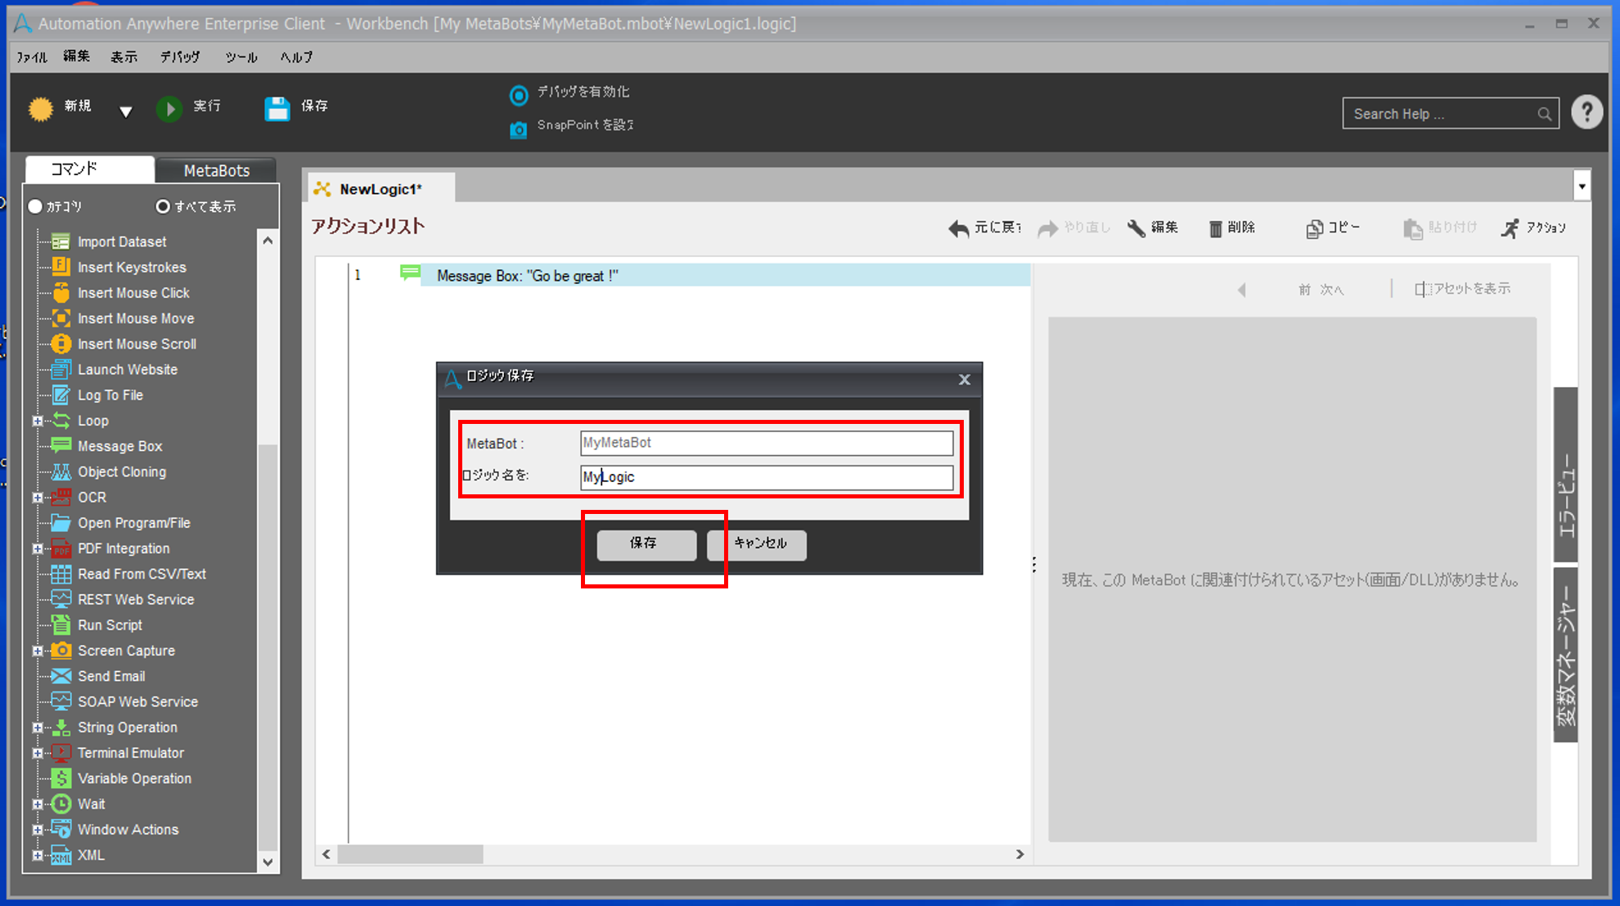The image size is (1620, 906).
Task: Pick the Insert Mouse Move icon
Action: (x=61, y=318)
